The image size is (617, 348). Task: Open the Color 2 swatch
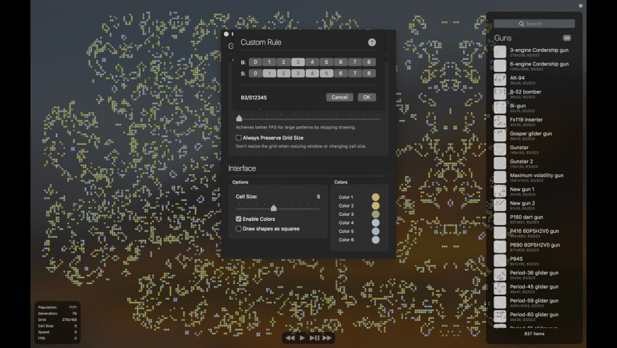(375, 206)
